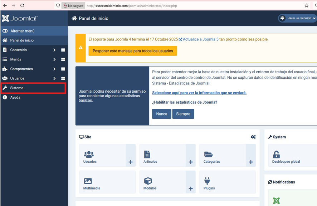This screenshot has width=317, height=206.
Task: Open the Hacer un recorrido dropdown
Action: click(298, 18)
